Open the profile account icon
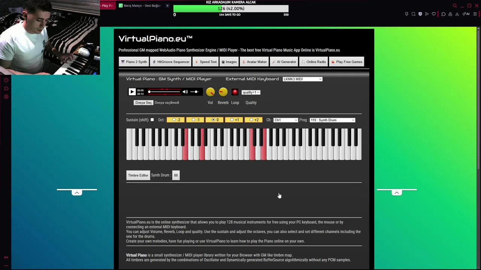 (450, 14)
